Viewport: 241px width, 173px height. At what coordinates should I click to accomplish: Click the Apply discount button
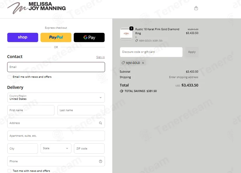click(192, 52)
